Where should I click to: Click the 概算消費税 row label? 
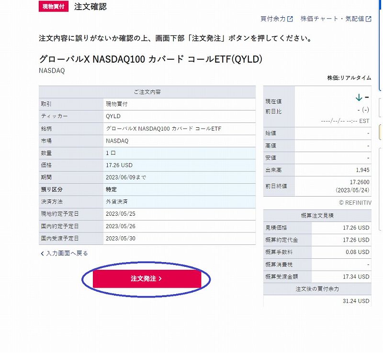279,265
